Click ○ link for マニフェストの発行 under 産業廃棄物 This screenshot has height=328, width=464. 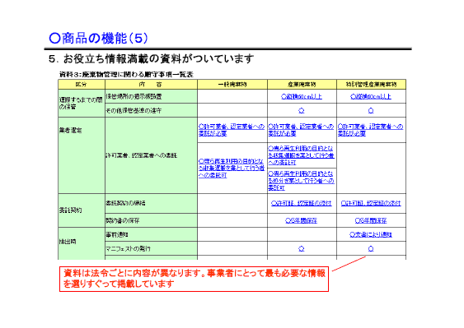pos(302,248)
